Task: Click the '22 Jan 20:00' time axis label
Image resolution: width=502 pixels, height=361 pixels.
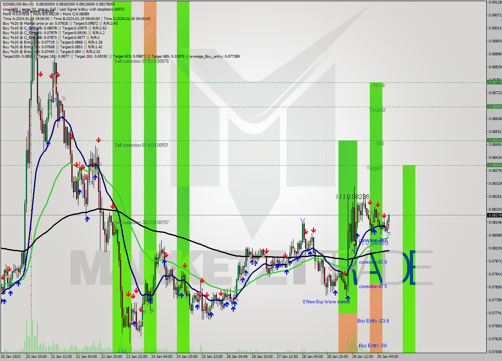Action: [112, 356]
